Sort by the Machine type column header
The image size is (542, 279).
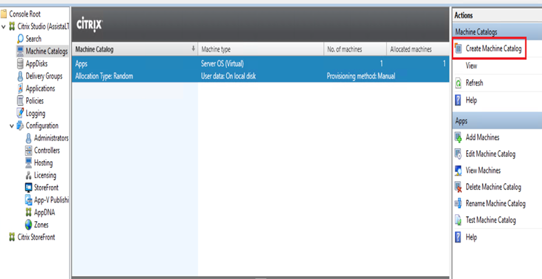tap(261, 50)
